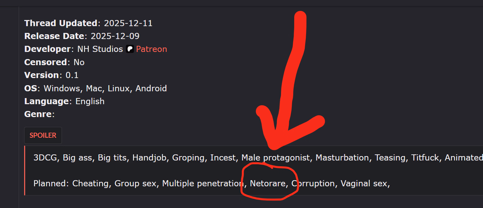Click the Corruption tag text
The height and width of the screenshot is (208, 483).
coord(313,184)
